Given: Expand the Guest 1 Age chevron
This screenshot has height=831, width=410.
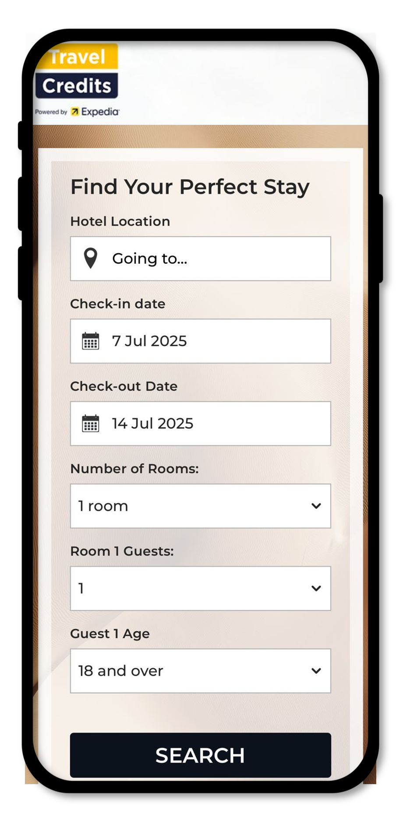Looking at the screenshot, I should point(316,671).
